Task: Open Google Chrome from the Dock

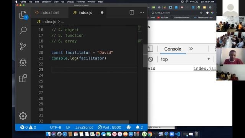Action: (150, 134)
